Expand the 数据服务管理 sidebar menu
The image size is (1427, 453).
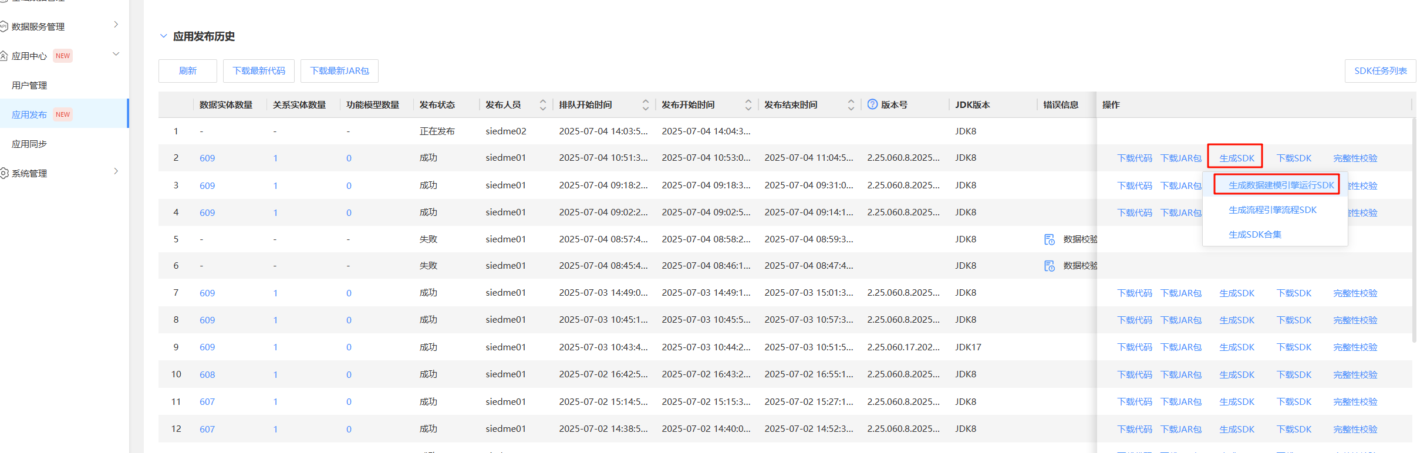coord(116,25)
